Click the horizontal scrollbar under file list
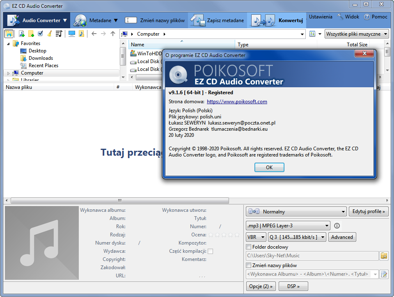The height and width of the screenshot is (297, 394). 120,200
